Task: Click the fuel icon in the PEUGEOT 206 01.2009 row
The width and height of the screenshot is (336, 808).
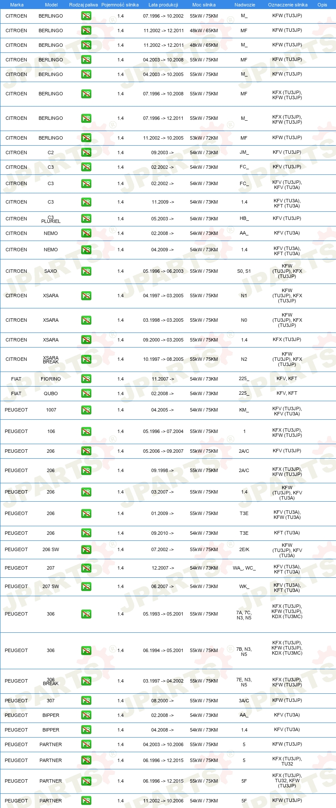Action: 86,514
